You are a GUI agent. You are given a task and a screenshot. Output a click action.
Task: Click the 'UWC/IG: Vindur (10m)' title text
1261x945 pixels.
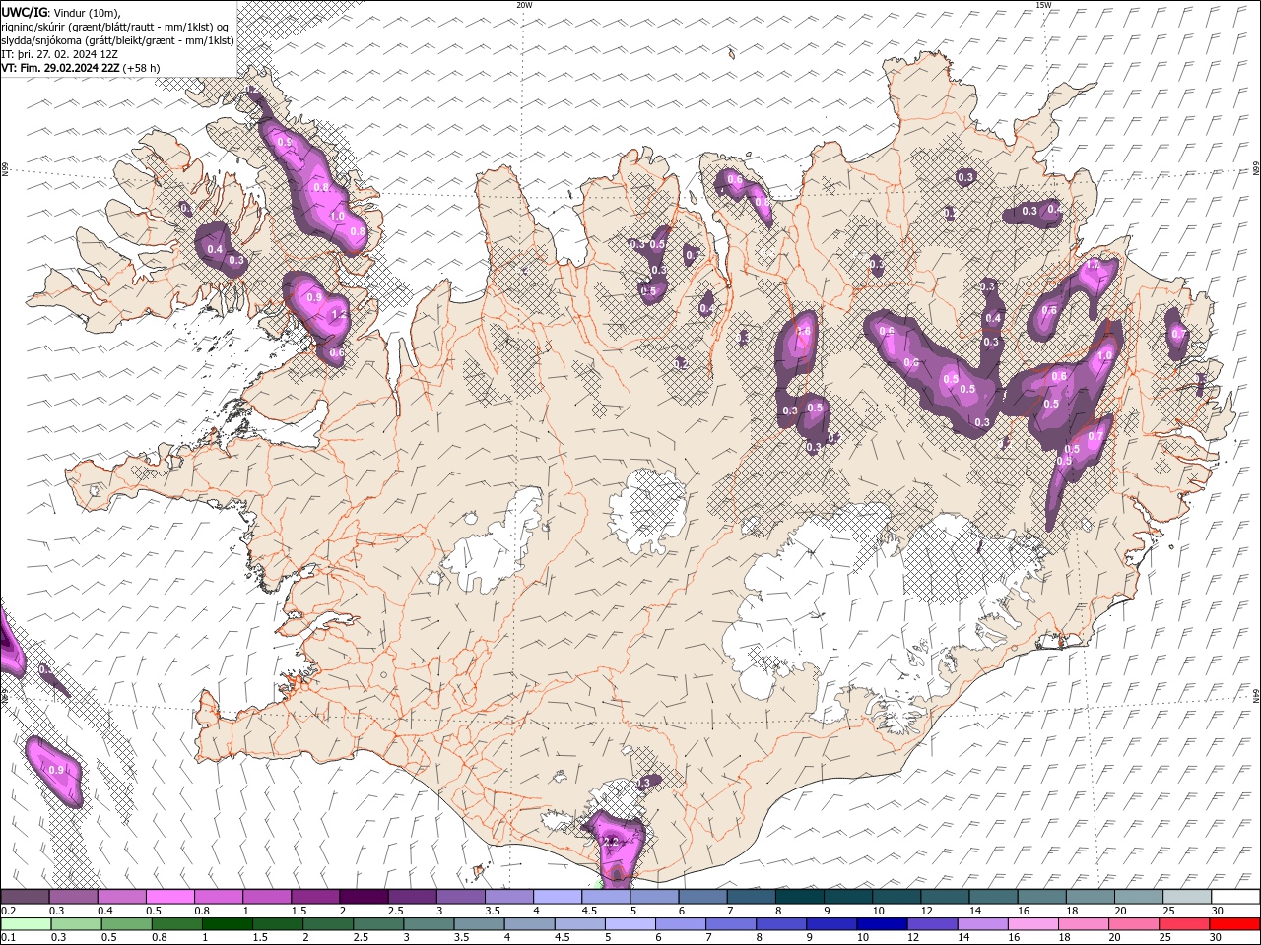coord(61,11)
